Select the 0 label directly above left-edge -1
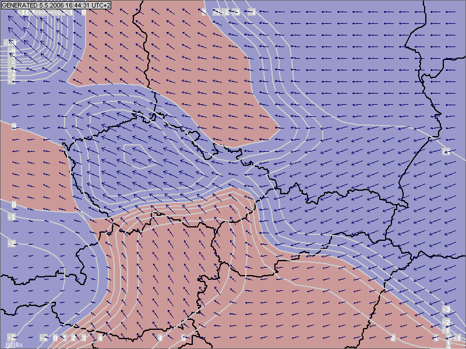Image resolution: width=466 pixels, height=349 pixels. (14, 205)
